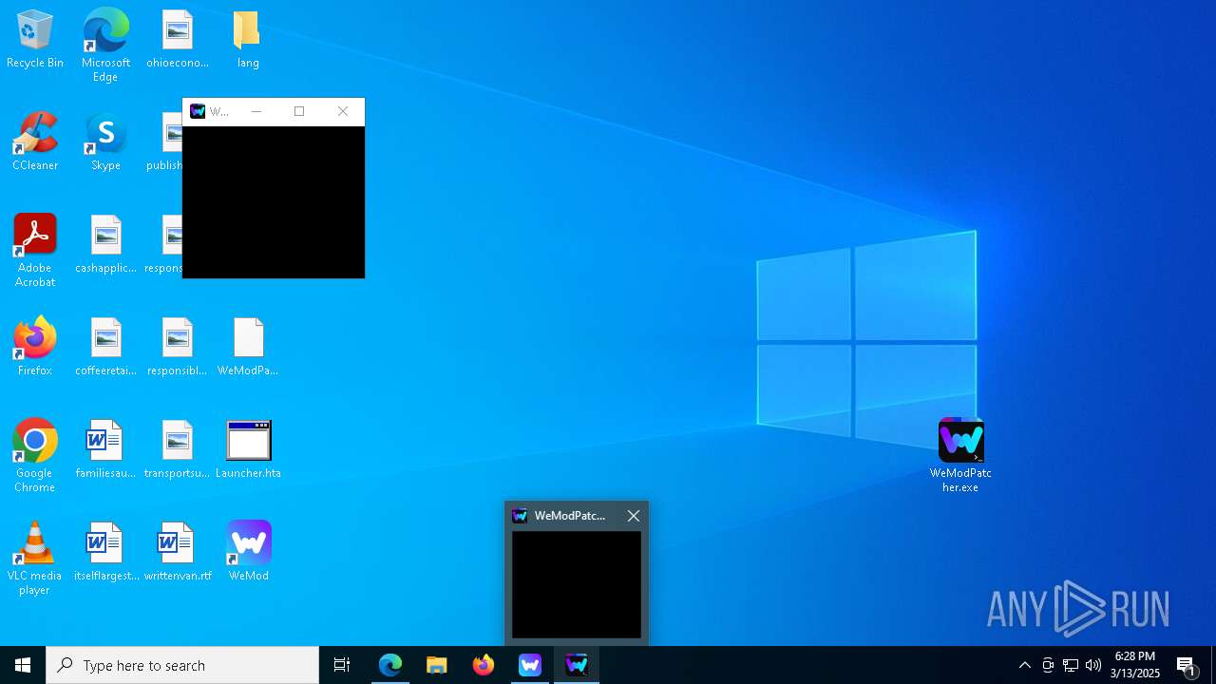Image resolution: width=1216 pixels, height=684 pixels.
Task: Select coffeeretai... image file
Action: [105, 347]
